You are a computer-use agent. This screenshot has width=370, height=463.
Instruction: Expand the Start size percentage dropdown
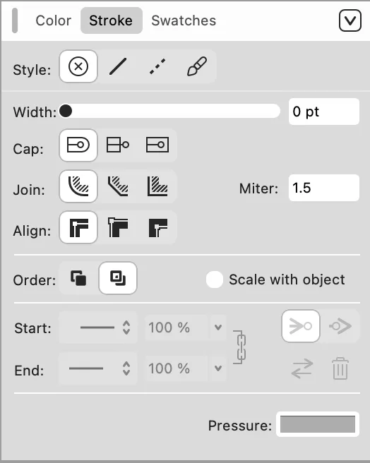(218, 327)
